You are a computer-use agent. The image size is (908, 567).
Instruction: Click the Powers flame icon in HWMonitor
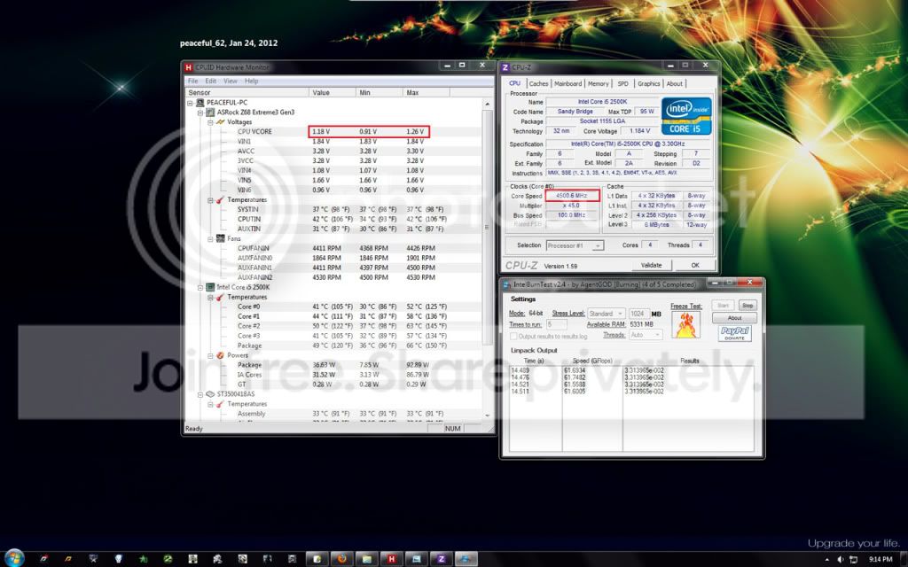point(221,355)
